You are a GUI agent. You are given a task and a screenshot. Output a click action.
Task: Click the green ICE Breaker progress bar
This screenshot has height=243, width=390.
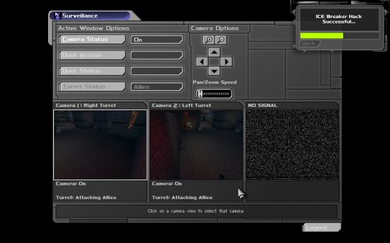click(322, 36)
